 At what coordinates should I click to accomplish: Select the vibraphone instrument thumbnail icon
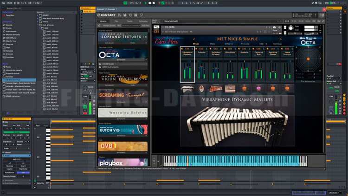[187, 88]
